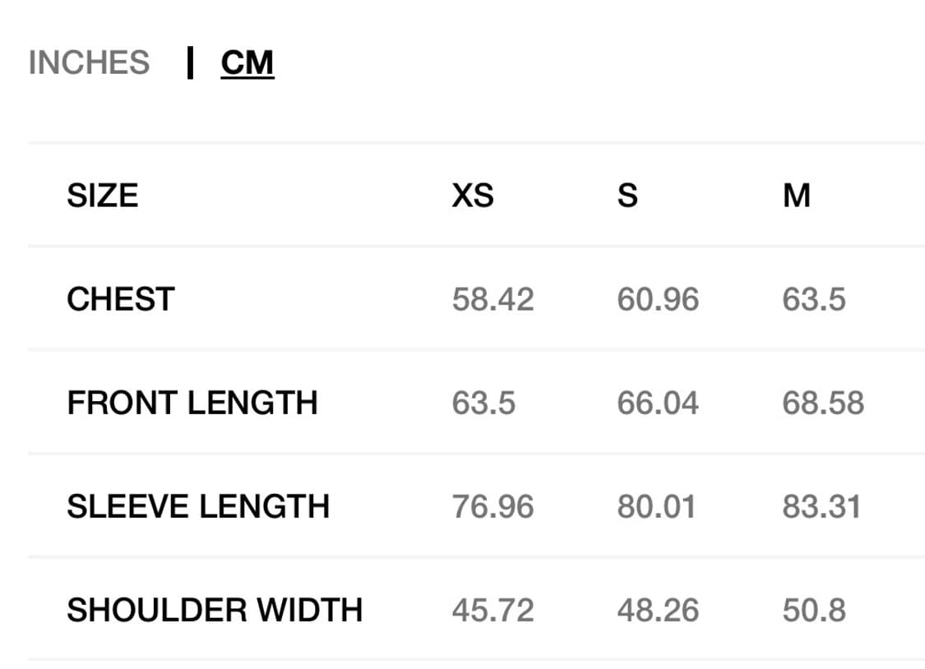
Task: Select the M size column header
Action: tap(797, 196)
